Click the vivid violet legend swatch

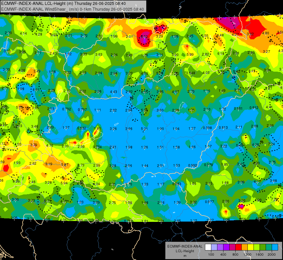pyautogui.click(x=226, y=247)
